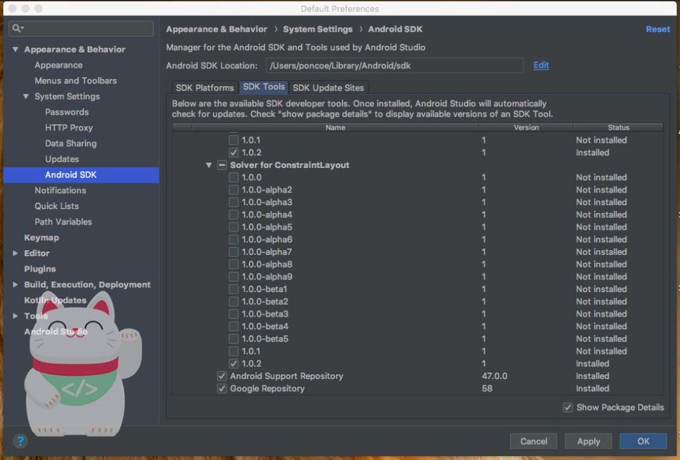
Task: Collapse the Appearance & Behavior section
Action: tap(16, 49)
